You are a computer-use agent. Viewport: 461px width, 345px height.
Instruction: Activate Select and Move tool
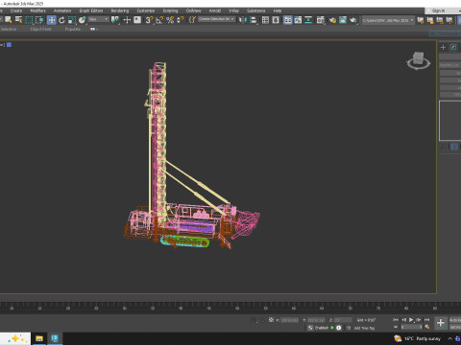[51, 20]
